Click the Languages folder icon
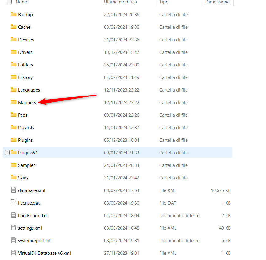This screenshot has height=260, width=266. click(x=13, y=90)
